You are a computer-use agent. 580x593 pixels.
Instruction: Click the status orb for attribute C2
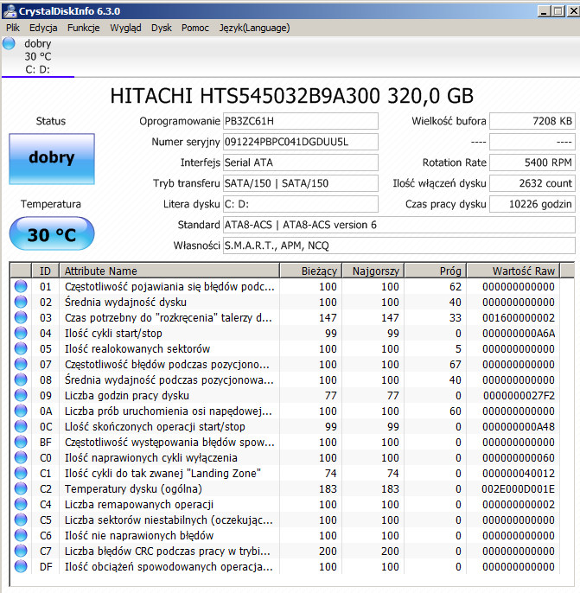[21, 488]
